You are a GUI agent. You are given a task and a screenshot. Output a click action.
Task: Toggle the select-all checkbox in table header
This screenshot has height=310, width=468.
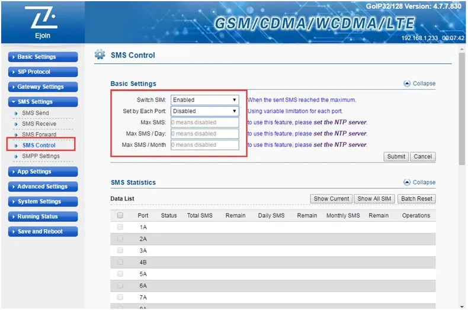click(120, 215)
